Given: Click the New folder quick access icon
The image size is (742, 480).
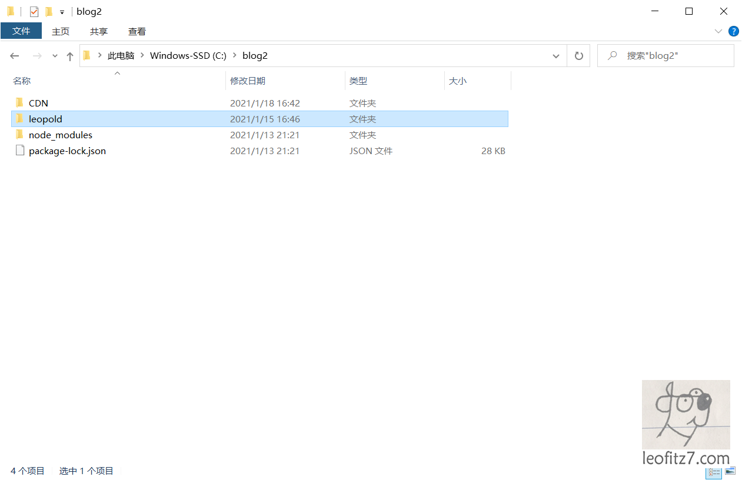Looking at the screenshot, I should 49,12.
